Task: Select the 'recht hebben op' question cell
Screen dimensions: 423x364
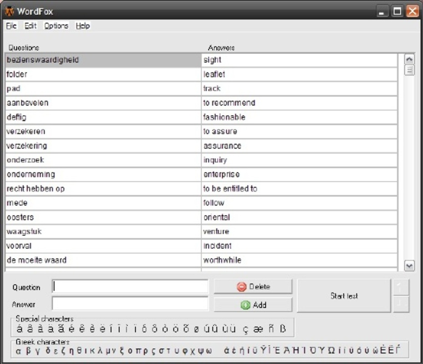Action: coord(103,188)
